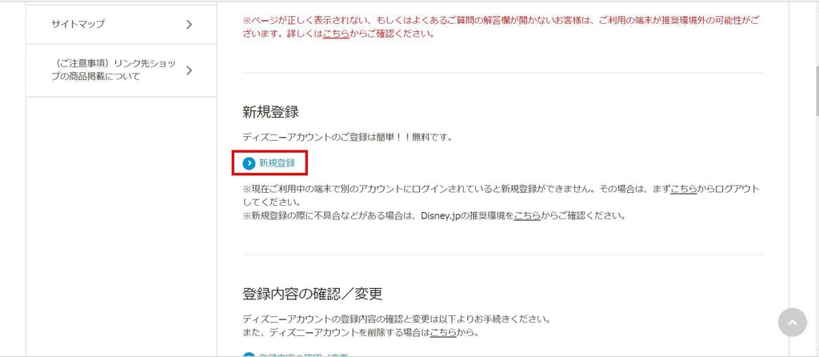Click the red ※ページが正しく表示されない notice text

point(501,28)
